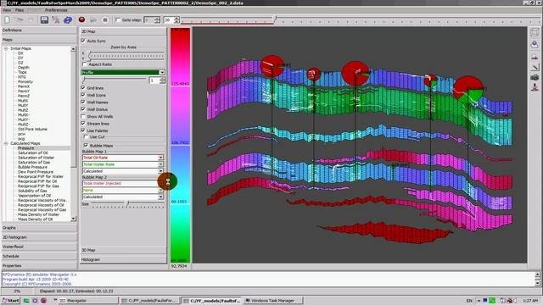Click the green quick-launch icon next to Start
The width and height of the screenshot is (543, 305).
pos(26,301)
